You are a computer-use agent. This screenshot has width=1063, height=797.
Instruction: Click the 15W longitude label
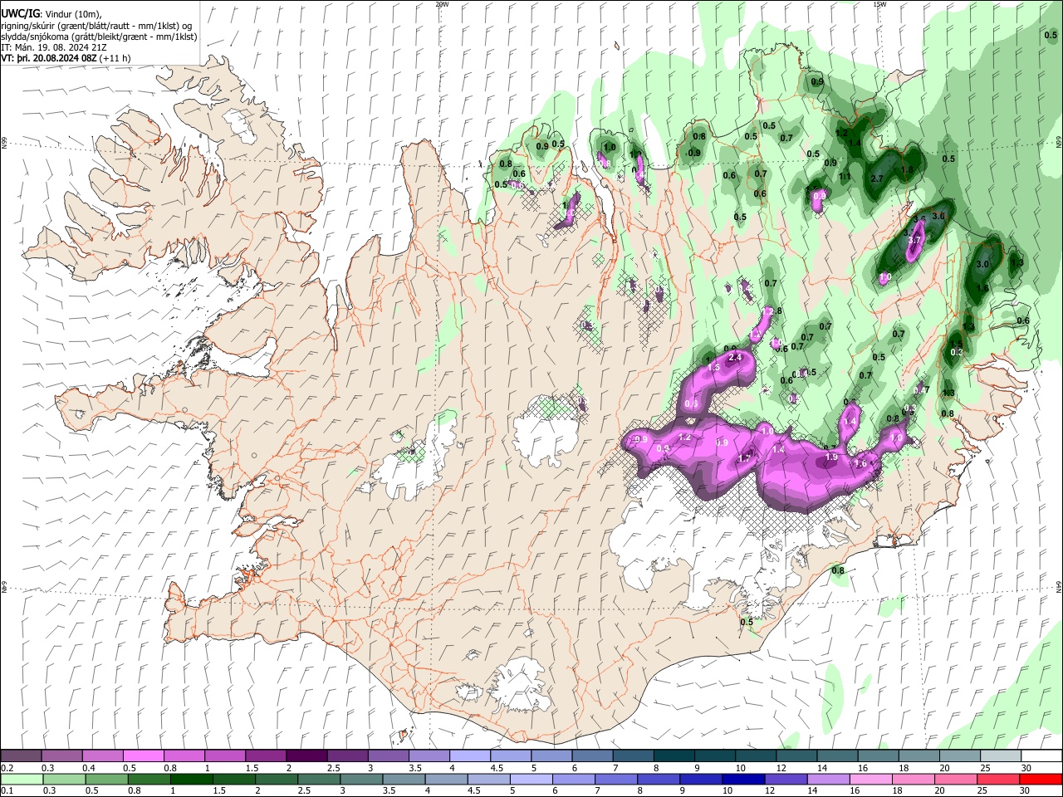[x=879, y=4]
